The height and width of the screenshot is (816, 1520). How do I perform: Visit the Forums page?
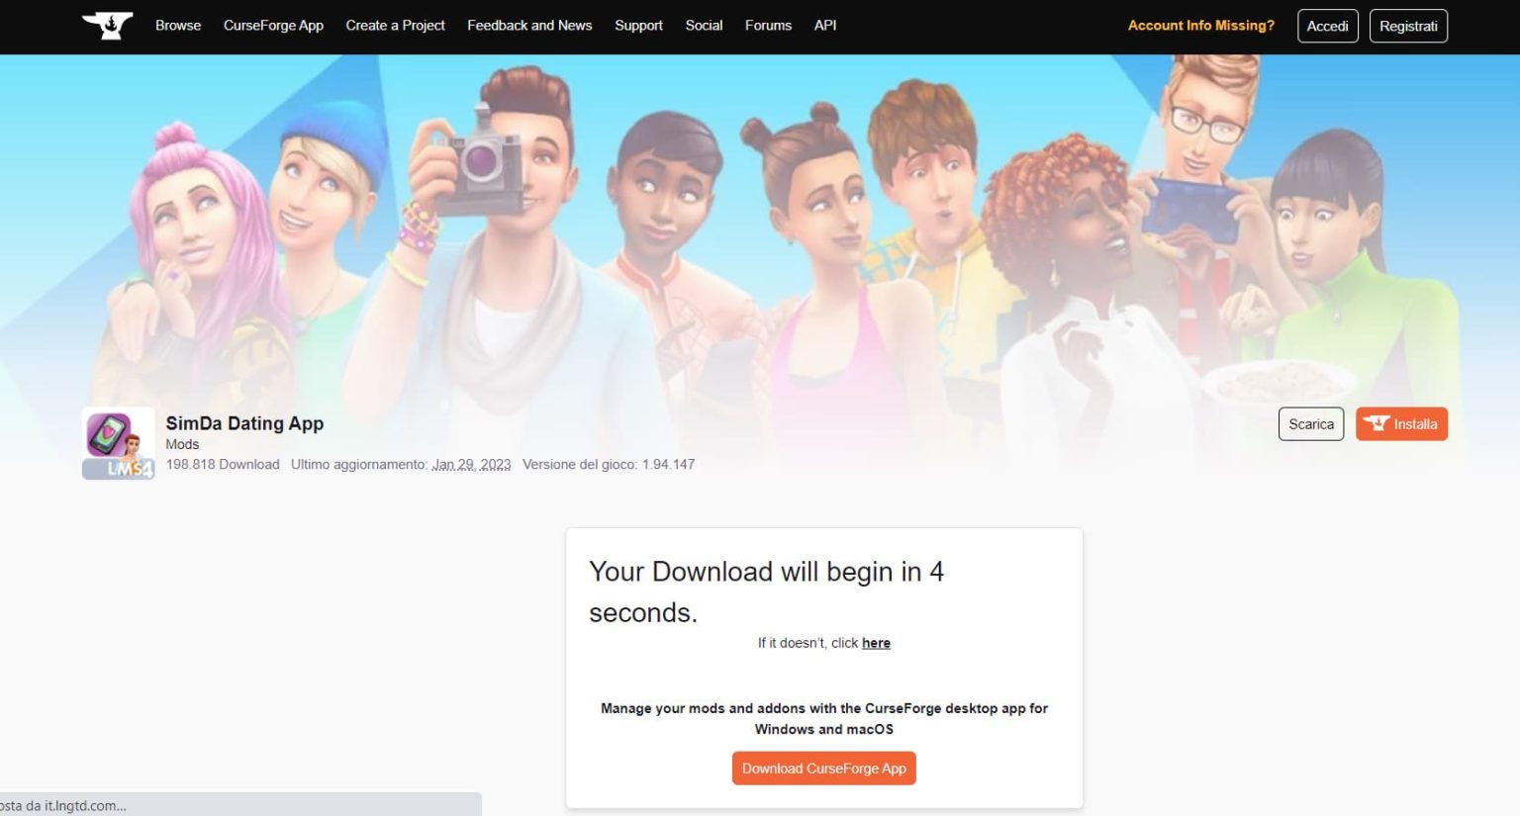tap(768, 26)
